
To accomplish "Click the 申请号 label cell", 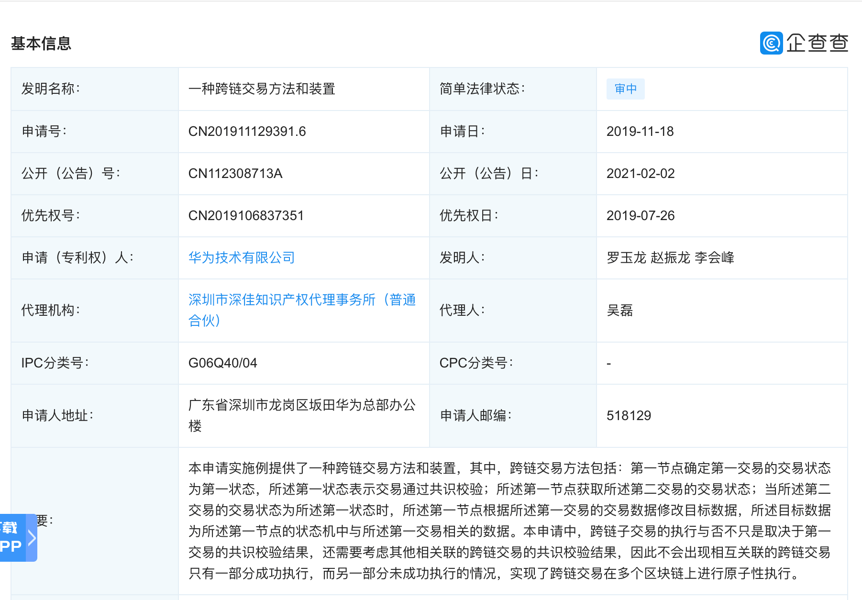I will click(95, 132).
